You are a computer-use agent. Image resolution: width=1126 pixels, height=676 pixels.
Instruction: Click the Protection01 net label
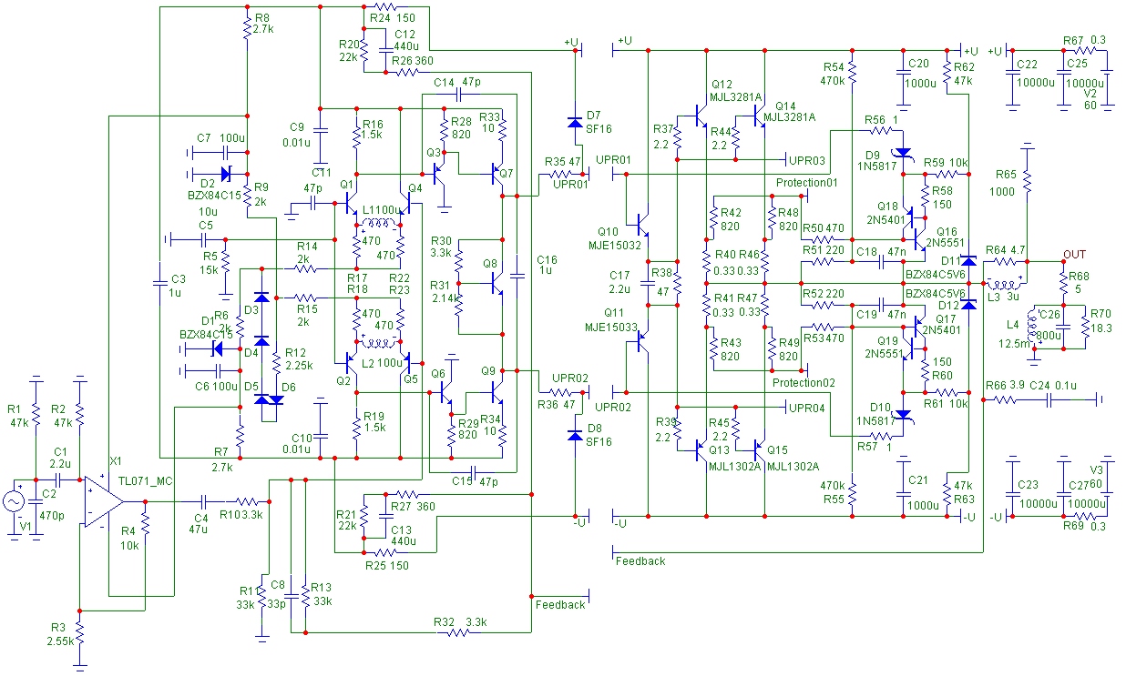tap(806, 183)
